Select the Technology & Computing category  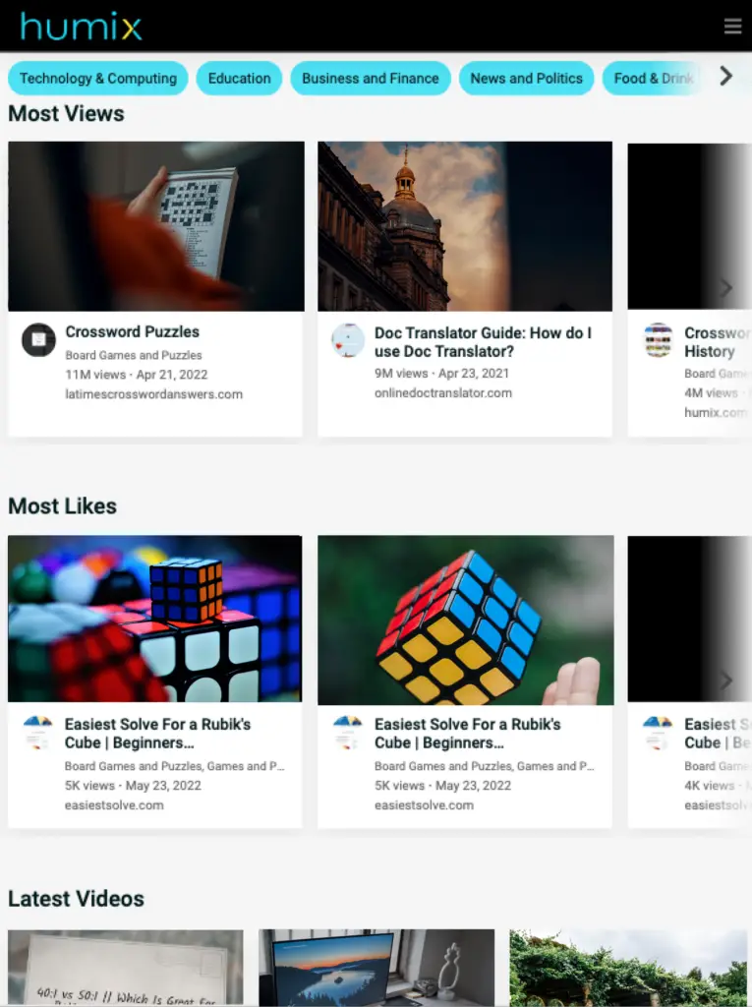tap(97, 79)
